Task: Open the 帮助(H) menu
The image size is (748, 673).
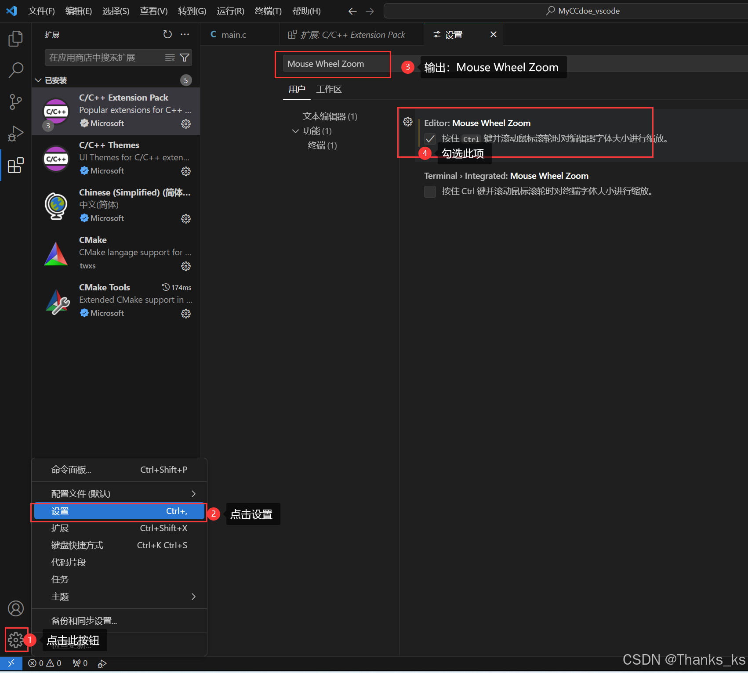Action: point(306,11)
